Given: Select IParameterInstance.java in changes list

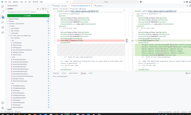Looking at the screenshot, I should point(20,74).
